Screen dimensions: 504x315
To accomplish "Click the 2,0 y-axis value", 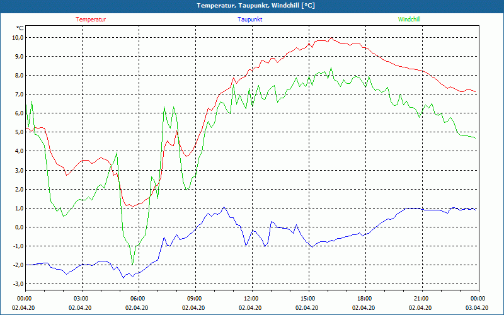I will pyautogui.click(x=20, y=190).
